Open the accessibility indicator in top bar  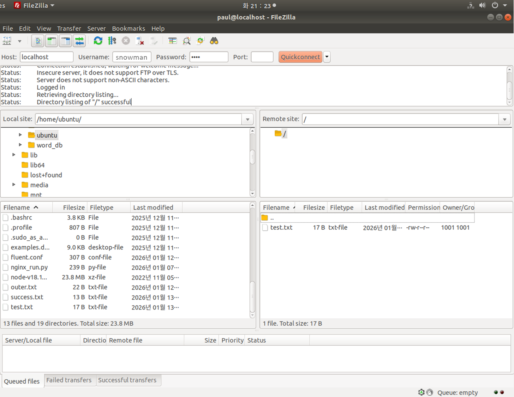click(x=471, y=5)
